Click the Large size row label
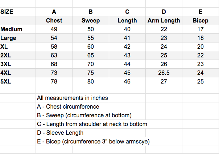This screenshot has height=154, width=219. coord(9,38)
